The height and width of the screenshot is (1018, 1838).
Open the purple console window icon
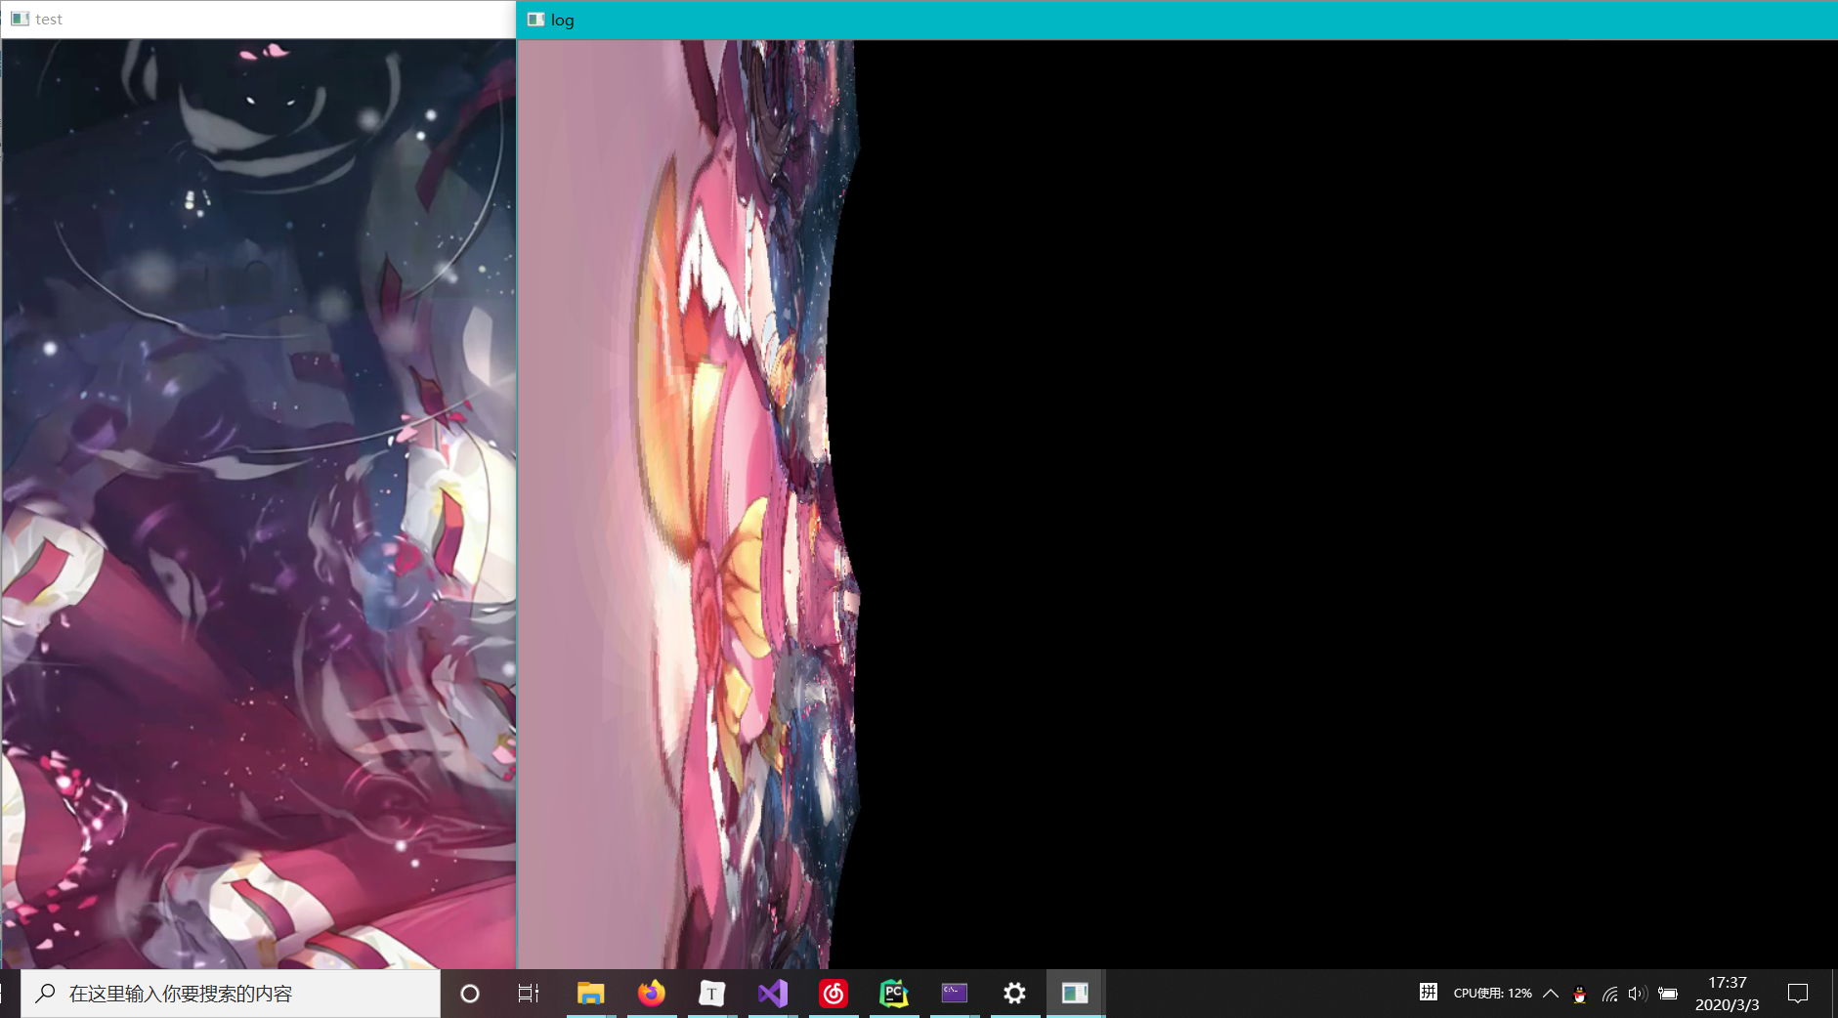coord(954,994)
